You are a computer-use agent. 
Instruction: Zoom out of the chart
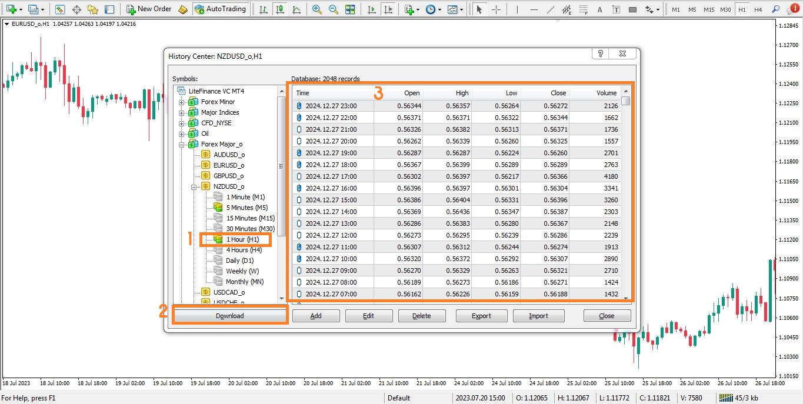[333, 9]
